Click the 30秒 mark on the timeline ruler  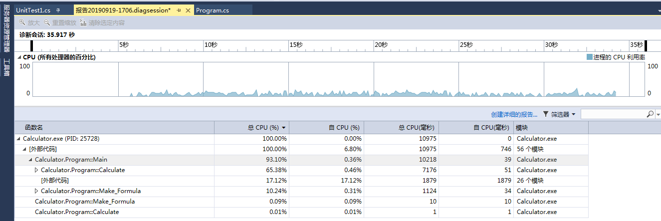tap(551, 45)
